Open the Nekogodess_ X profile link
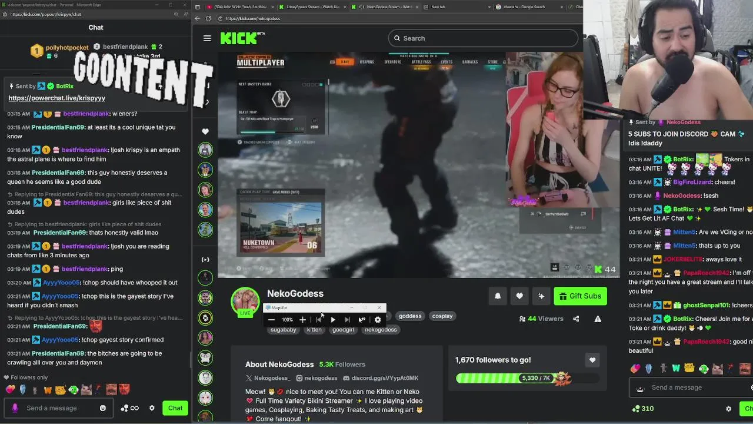The image size is (753, 424). (x=268, y=378)
